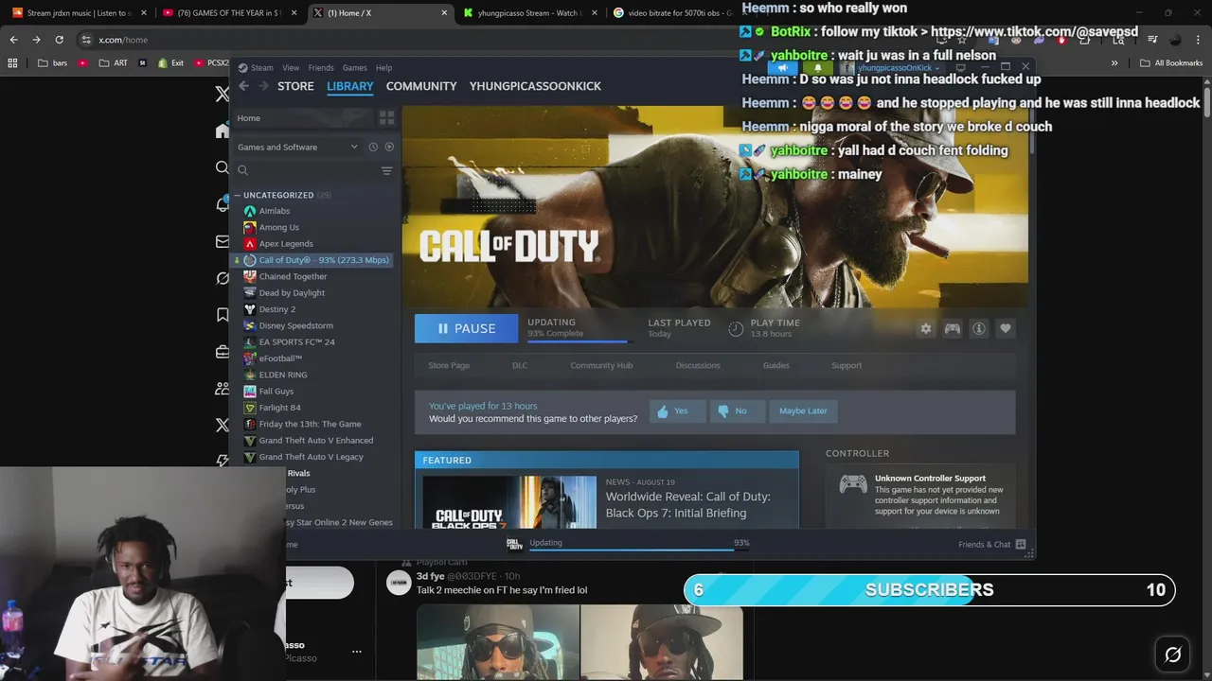Click Steam forward navigation arrow
The width and height of the screenshot is (1212, 681).
(x=264, y=86)
